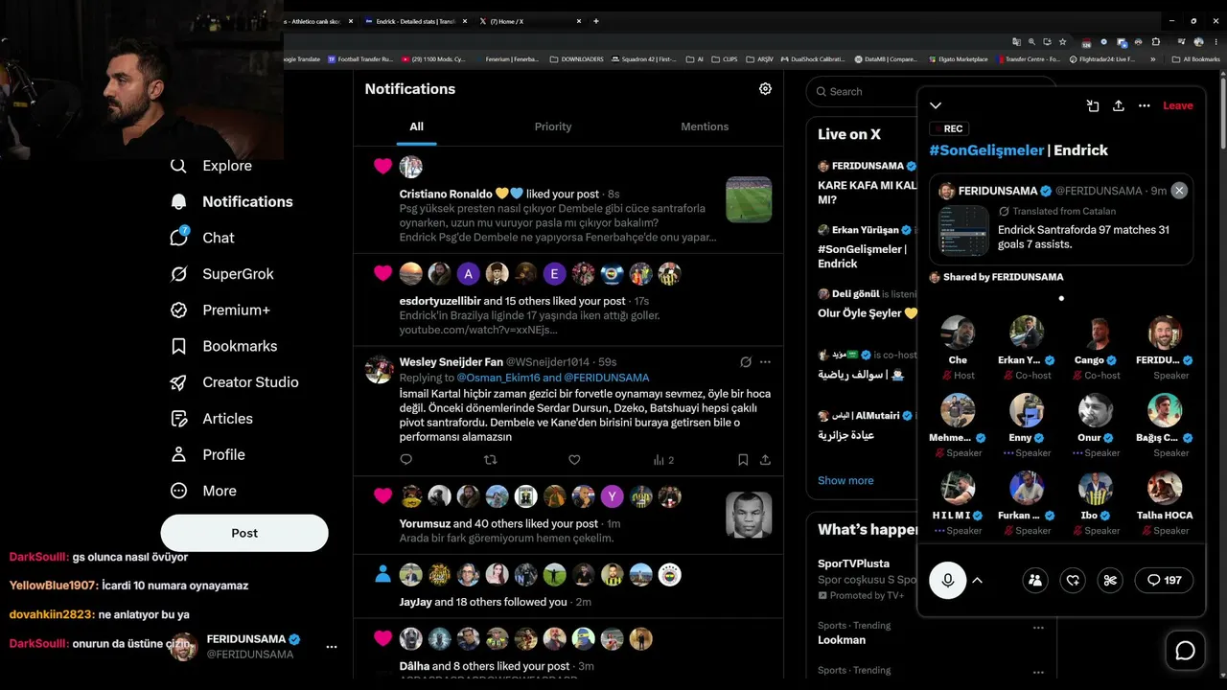1227x690 pixels.
Task: Open All Bookmarks folder in bookmarks bar
Action: (x=1197, y=59)
